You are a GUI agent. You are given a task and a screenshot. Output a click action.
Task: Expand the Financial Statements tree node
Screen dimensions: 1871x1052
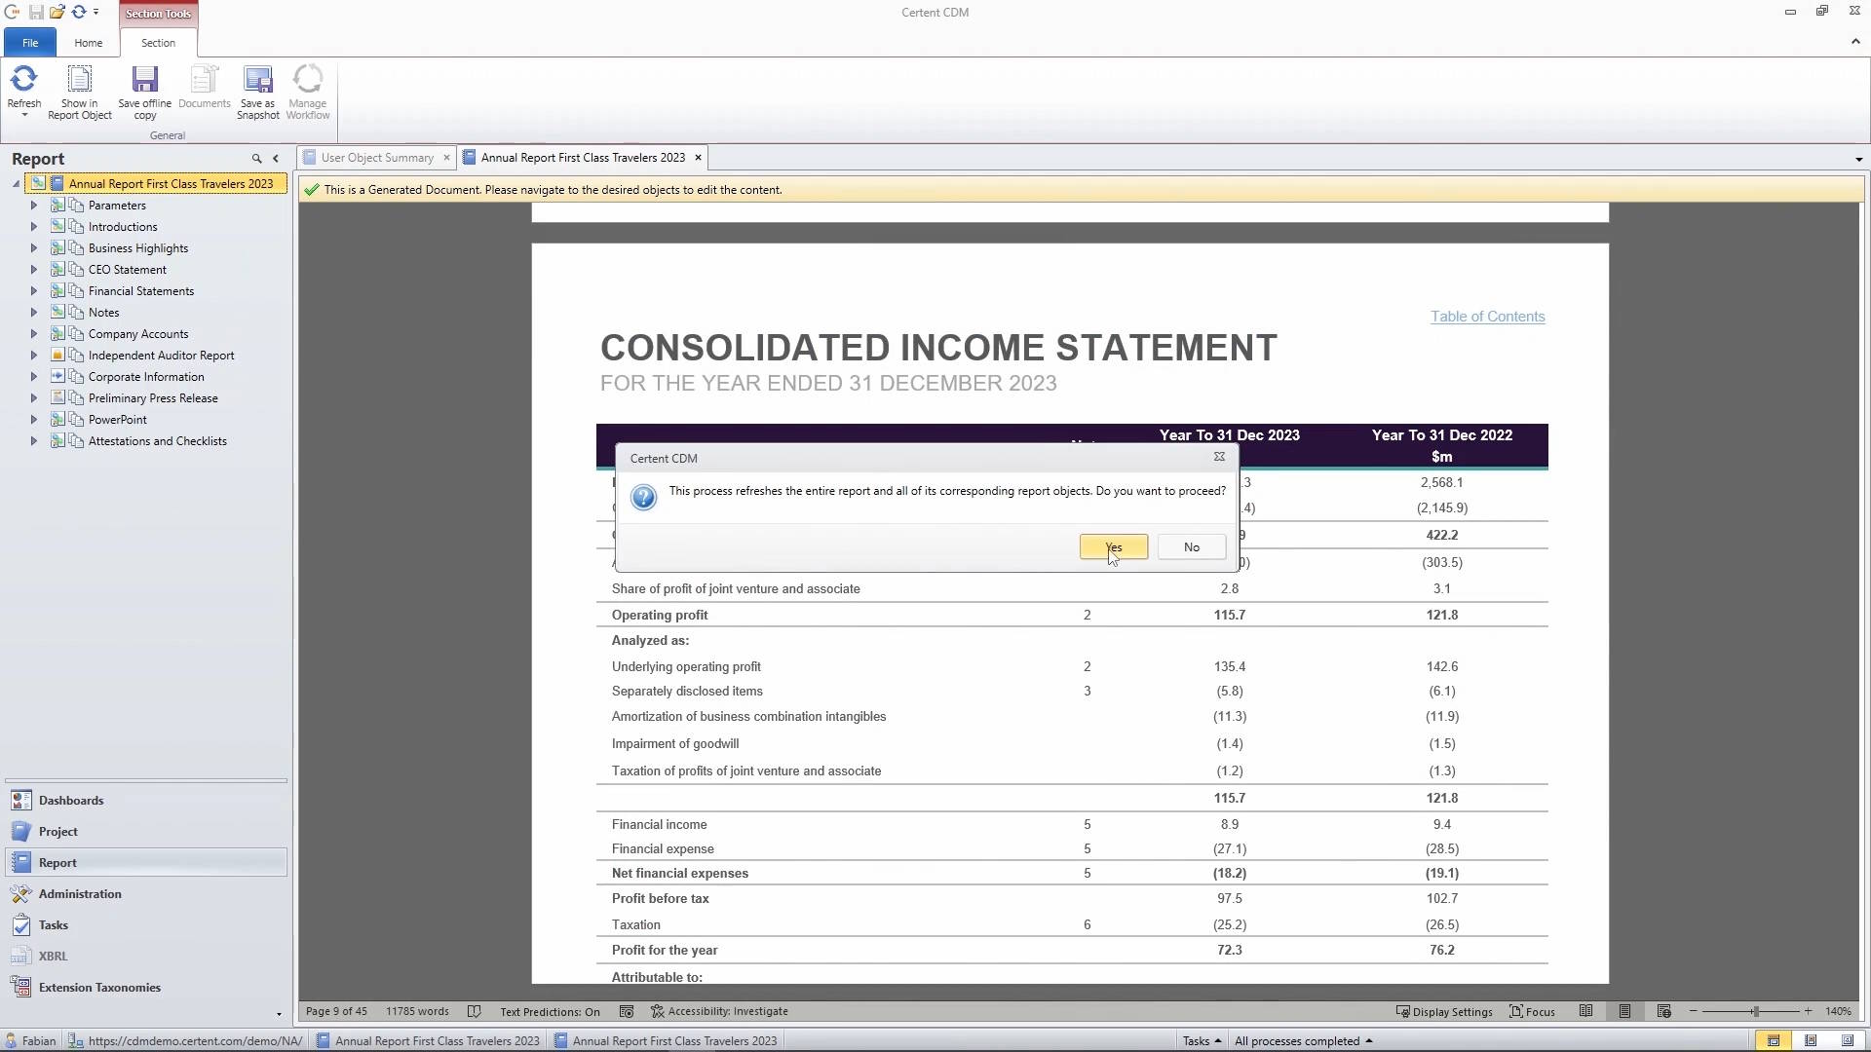pyautogui.click(x=34, y=291)
